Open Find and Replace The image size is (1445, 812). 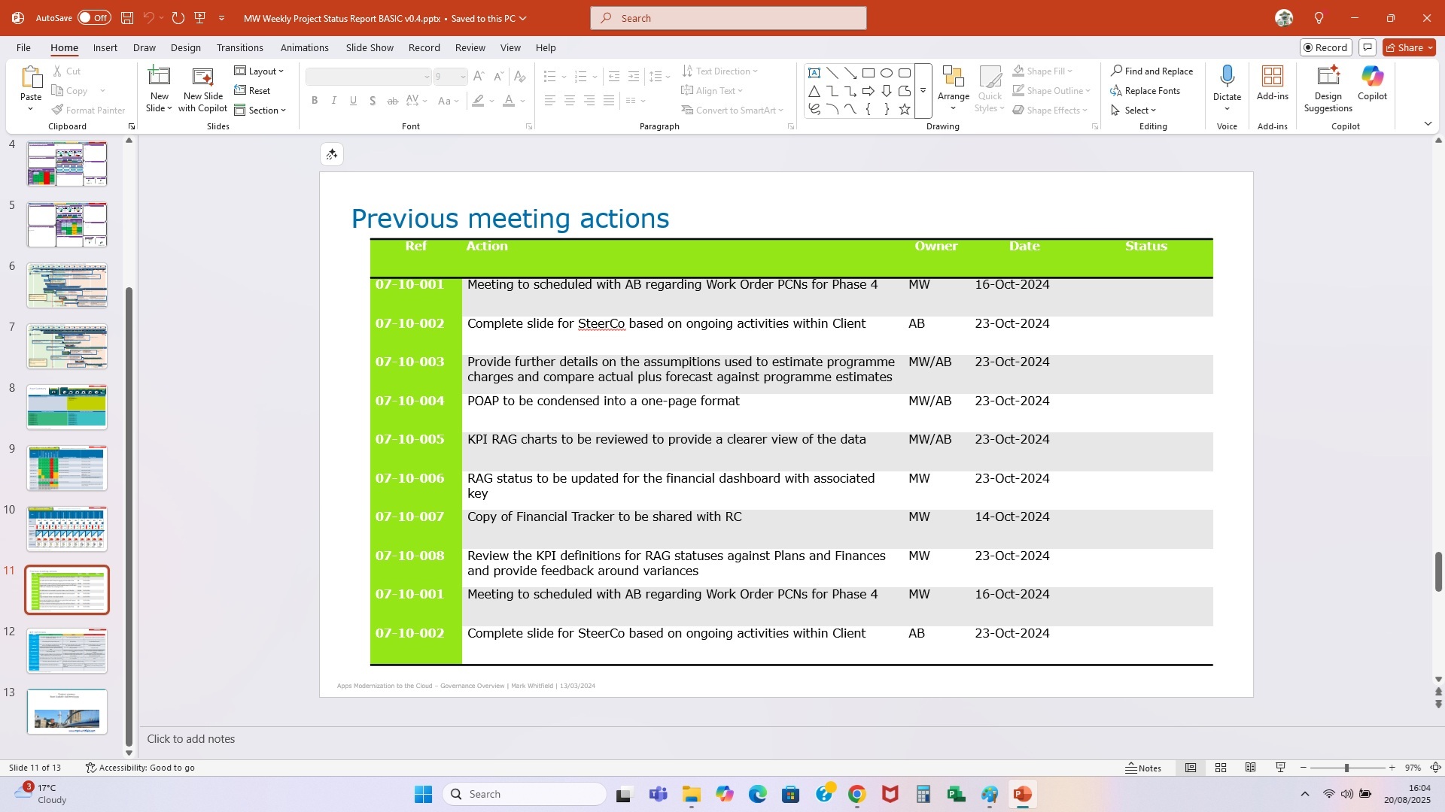1153,71
